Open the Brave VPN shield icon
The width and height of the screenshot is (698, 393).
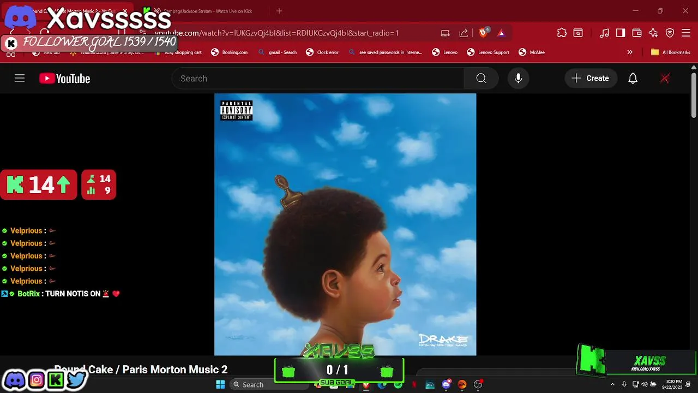pyautogui.click(x=670, y=33)
